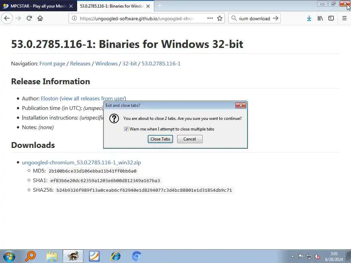Image resolution: width=351 pixels, height=263 pixels.
Task: Close the MPCSTAR tab
Action: [71, 6]
